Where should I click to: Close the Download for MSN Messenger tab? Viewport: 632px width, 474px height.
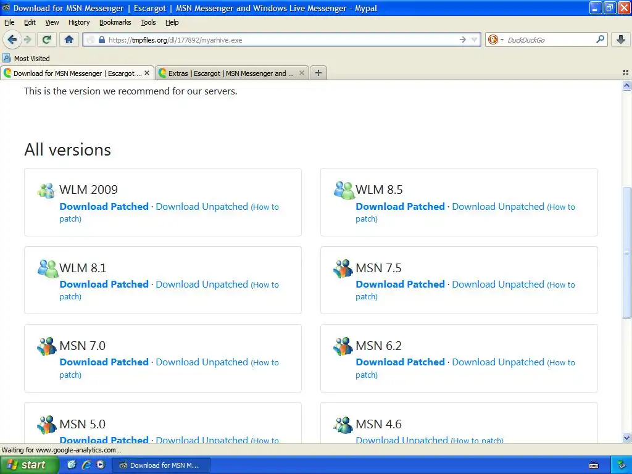[x=147, y=73]
